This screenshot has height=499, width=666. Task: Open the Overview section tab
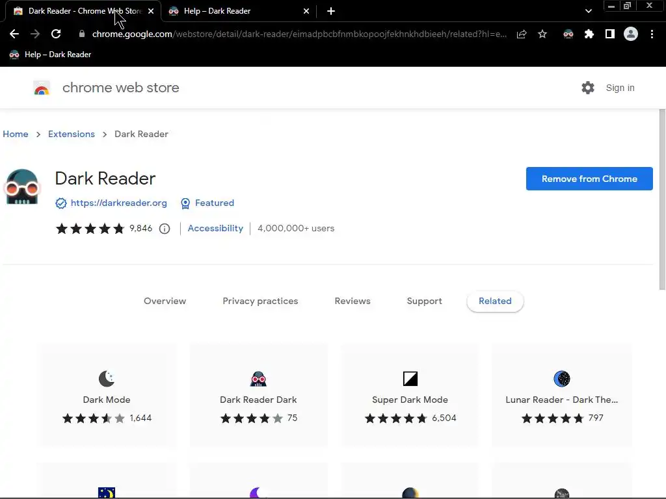pyautogui.click(x=165, y=301)
